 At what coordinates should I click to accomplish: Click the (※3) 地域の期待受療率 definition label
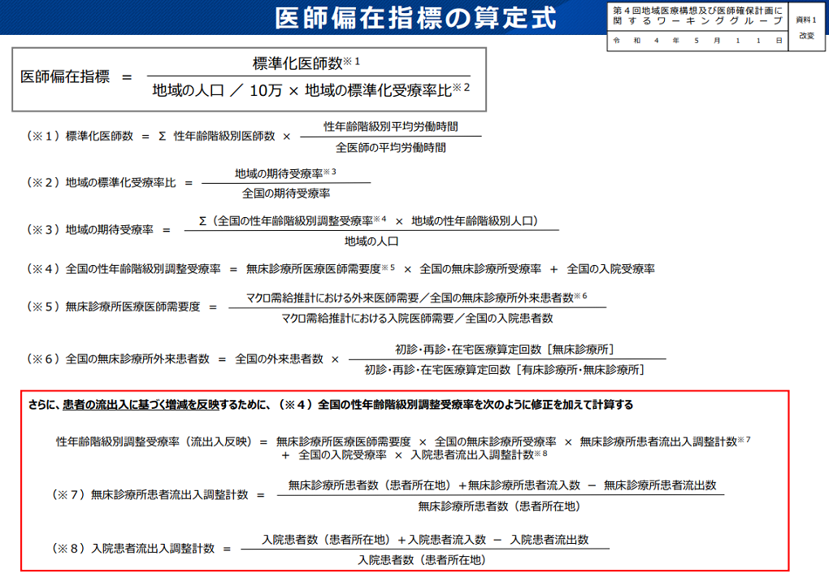(89, 229)
